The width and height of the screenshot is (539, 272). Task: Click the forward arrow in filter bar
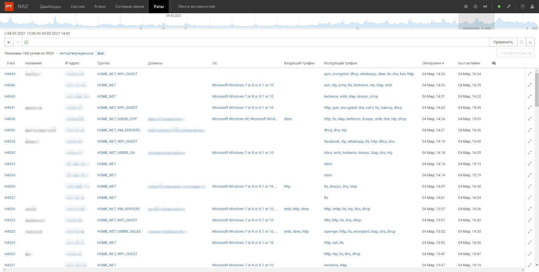tap(17, 42)
